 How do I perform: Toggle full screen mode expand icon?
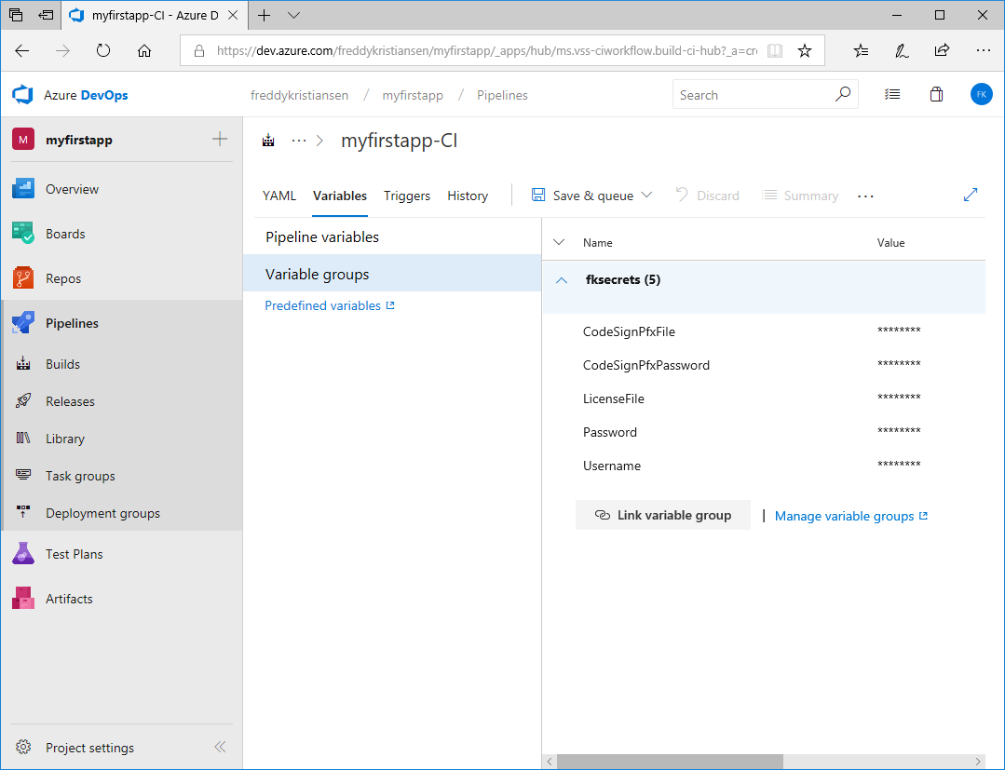click(x=971, y=196)
